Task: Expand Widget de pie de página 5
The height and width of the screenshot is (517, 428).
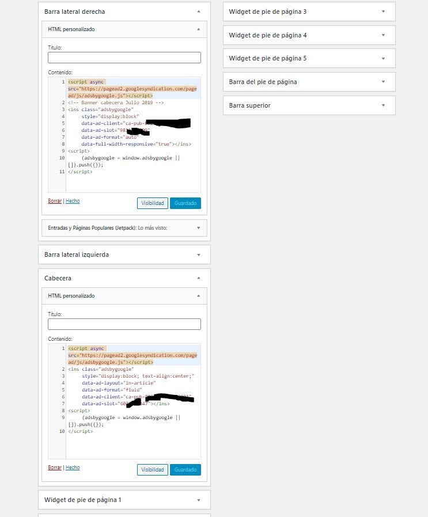Action: tap(383, 59)
